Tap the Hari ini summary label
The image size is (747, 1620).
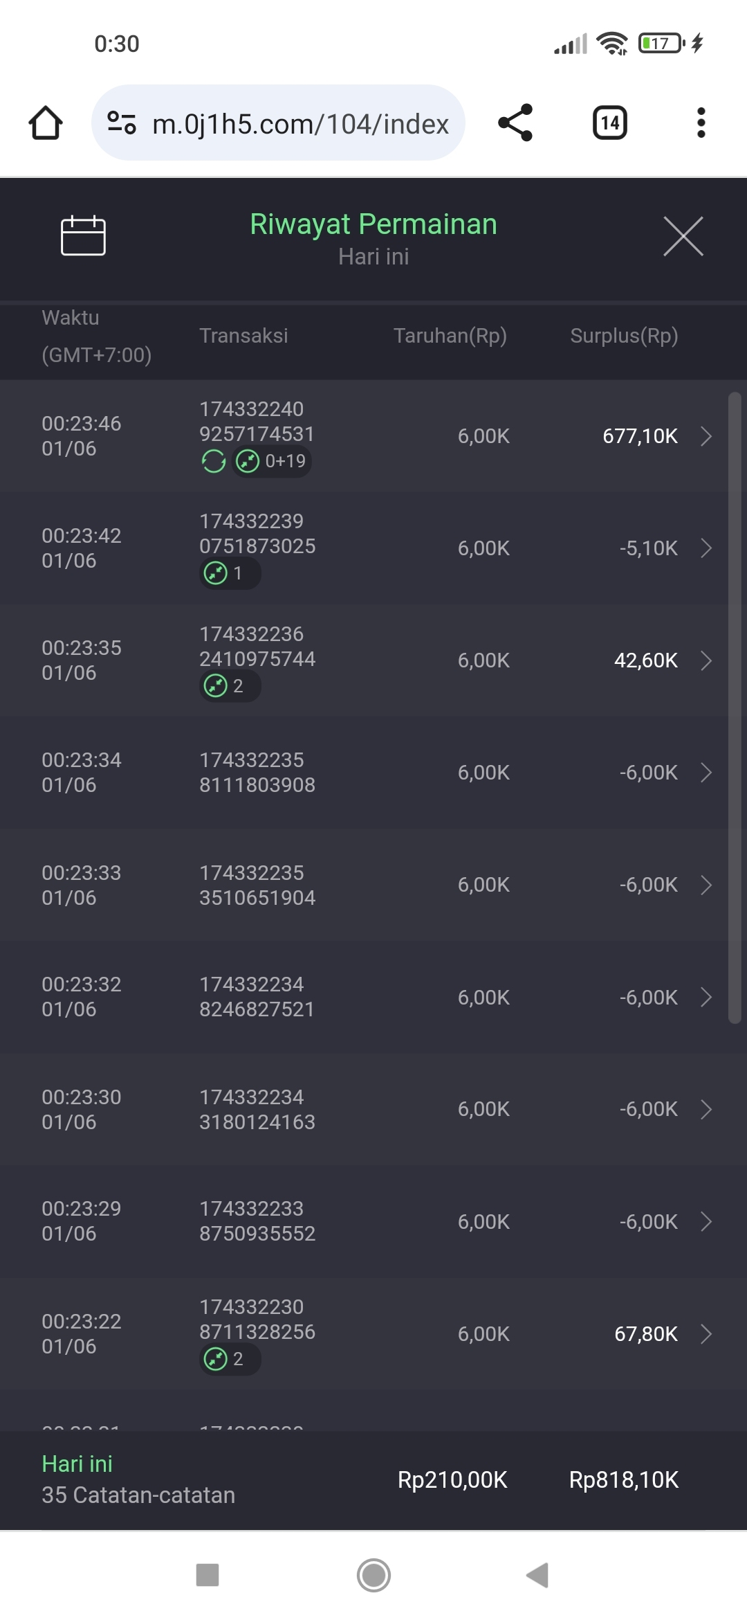click(77, 1464)
